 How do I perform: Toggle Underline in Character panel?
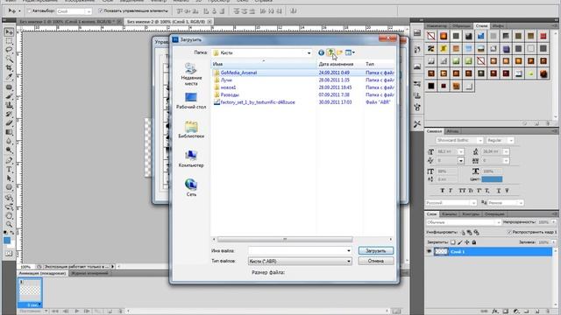(x=499, y=191)
